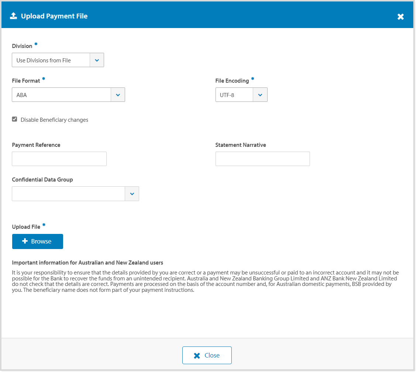Click the upload icon in the dialog header
The image size is (417, 373).
(x=13, y=16)
